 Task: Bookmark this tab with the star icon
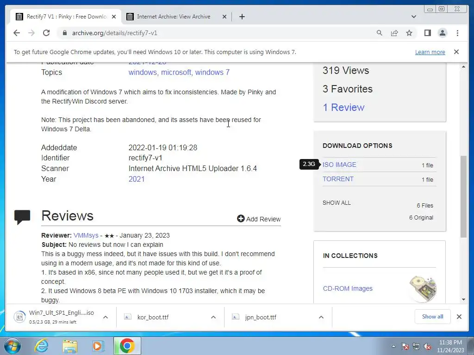pyautogui.click(x=409, y=33)
